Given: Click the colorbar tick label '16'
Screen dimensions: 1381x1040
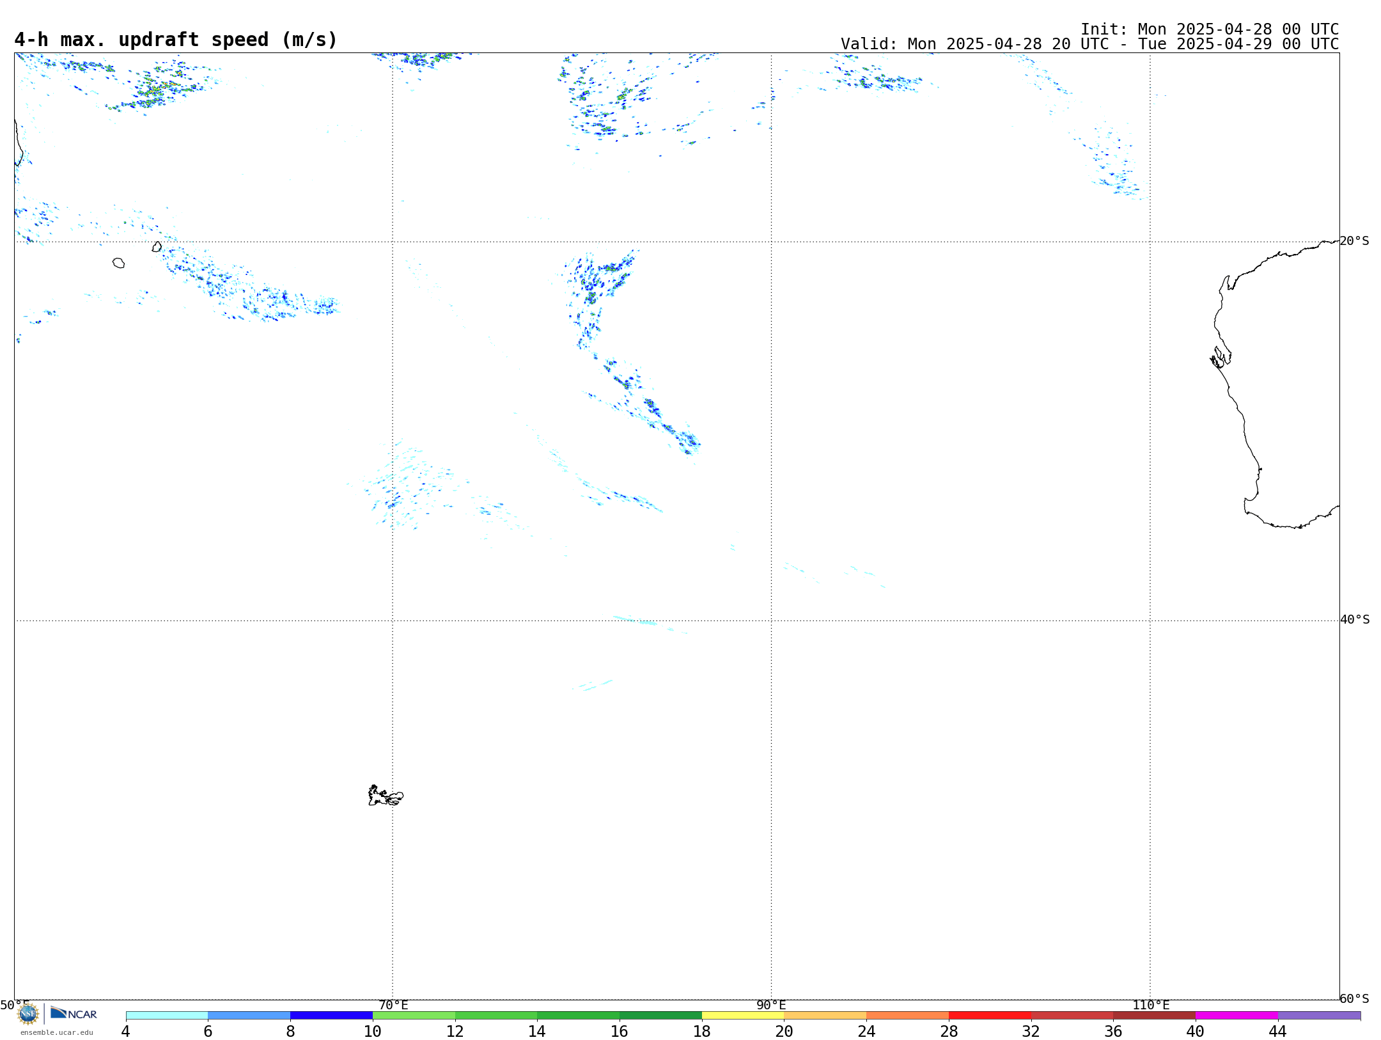Looking at the screenshot, I should [x=620, y=1032].
